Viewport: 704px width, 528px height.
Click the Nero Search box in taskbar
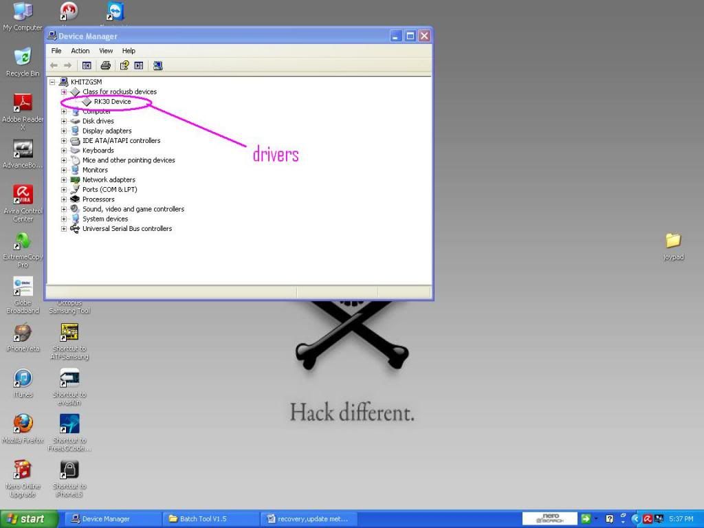549,519
